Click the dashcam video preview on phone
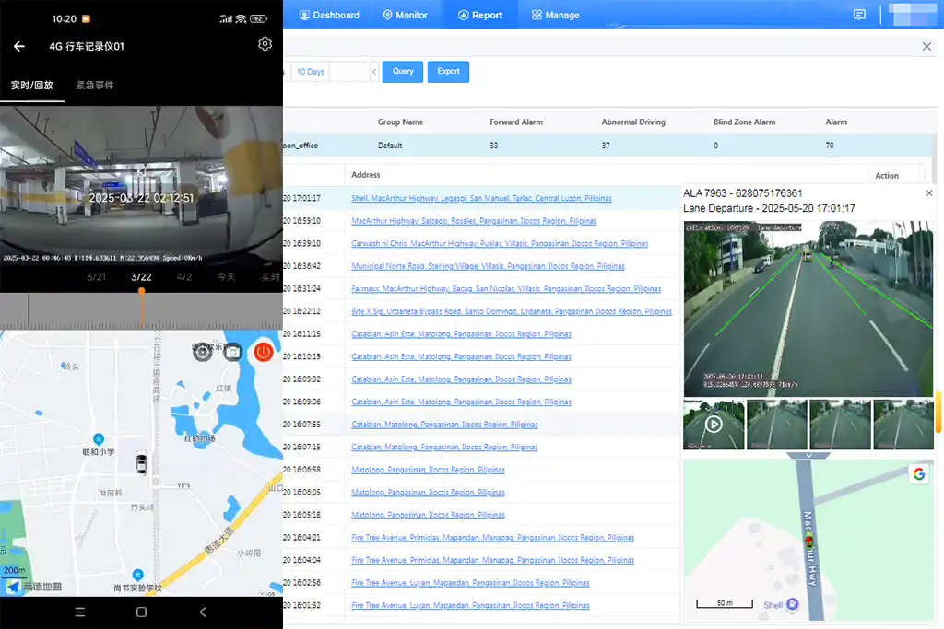 coord(141,186)
